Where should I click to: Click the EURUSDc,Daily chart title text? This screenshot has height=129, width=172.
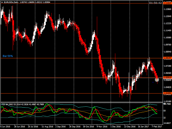pos(11,2)
